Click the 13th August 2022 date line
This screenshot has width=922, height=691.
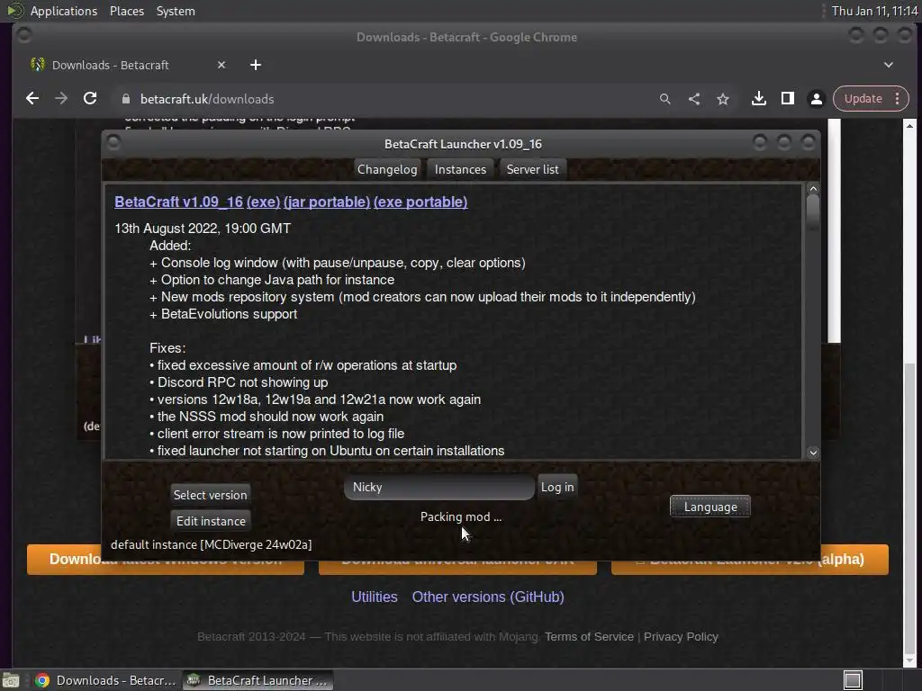[x=203, y=229]
